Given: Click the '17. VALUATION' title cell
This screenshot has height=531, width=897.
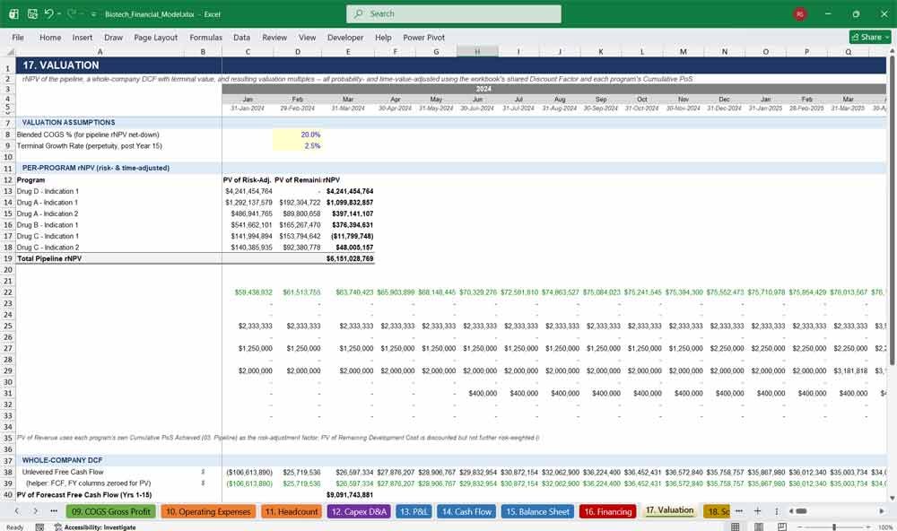Looking at the screenshot, I should coord(61,65).
